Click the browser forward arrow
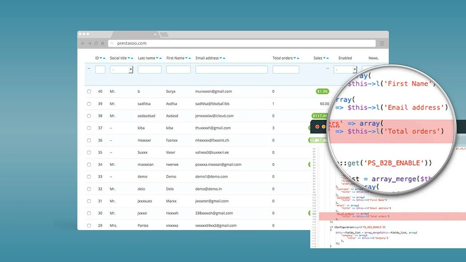 click(89, 43)
